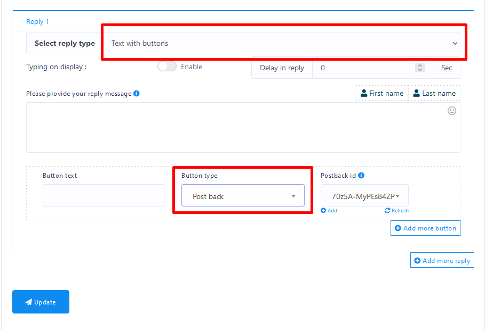The height and width of the screenshot is (330, 485).
Task: Click Add more button
Action: point(425,228)
